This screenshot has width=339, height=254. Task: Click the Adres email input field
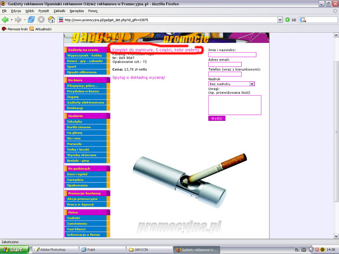tap(225, 64)
